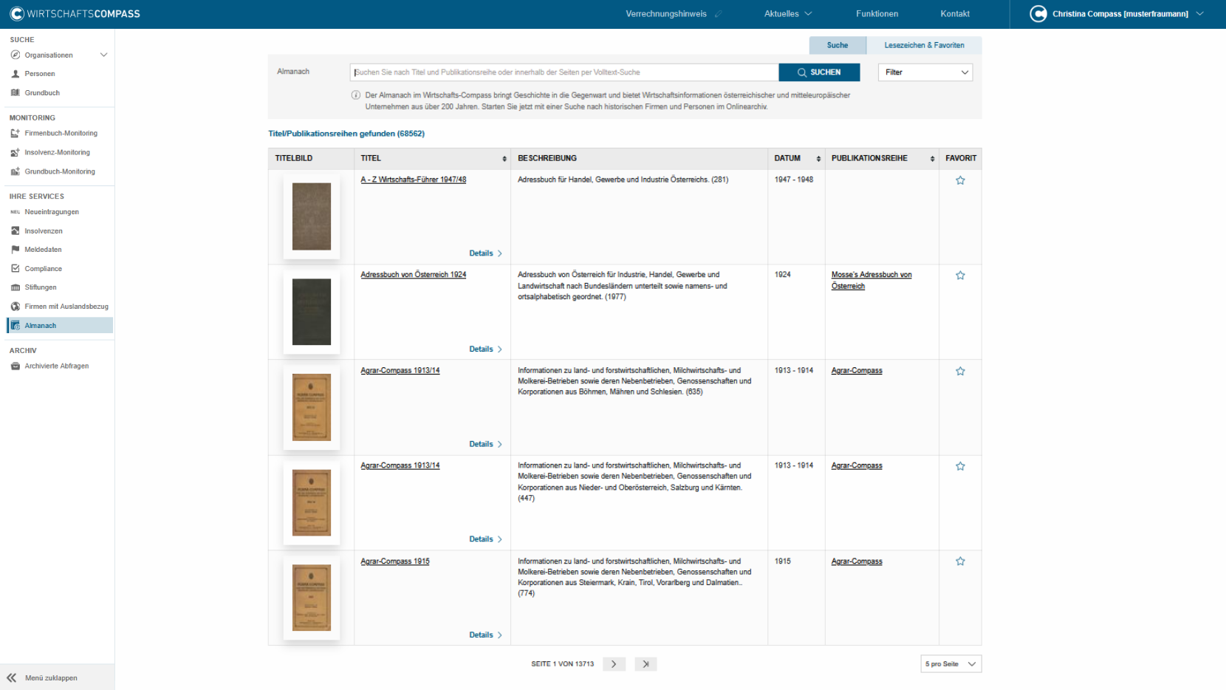Click the user account avatar icon
The height and width of the screenshot is (690, 1226).
point(1038,14)
